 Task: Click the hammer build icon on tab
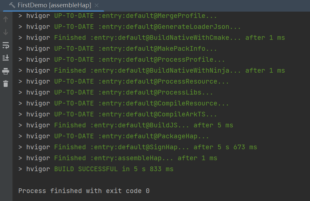tap(12, 5)
